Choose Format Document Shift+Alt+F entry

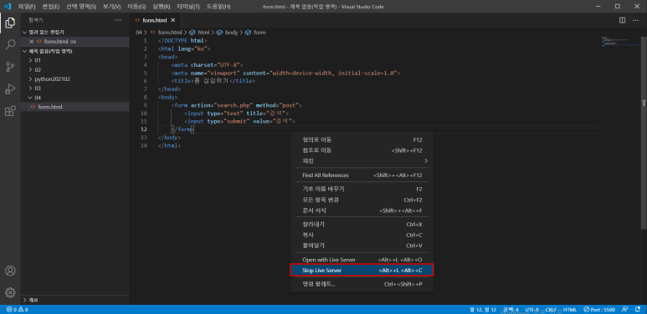362,210
